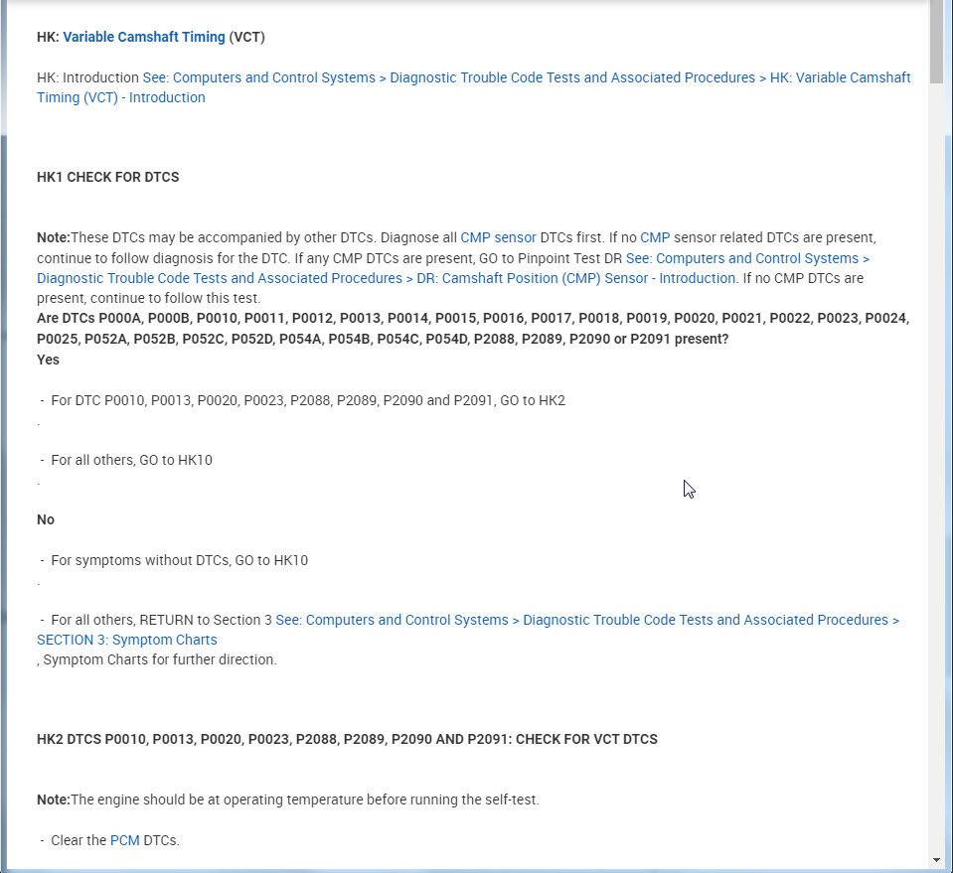Click the 'HK2 DTCS P0010' step heading
The width and height of the screenshot is (953, 873).
click(347, 740)
